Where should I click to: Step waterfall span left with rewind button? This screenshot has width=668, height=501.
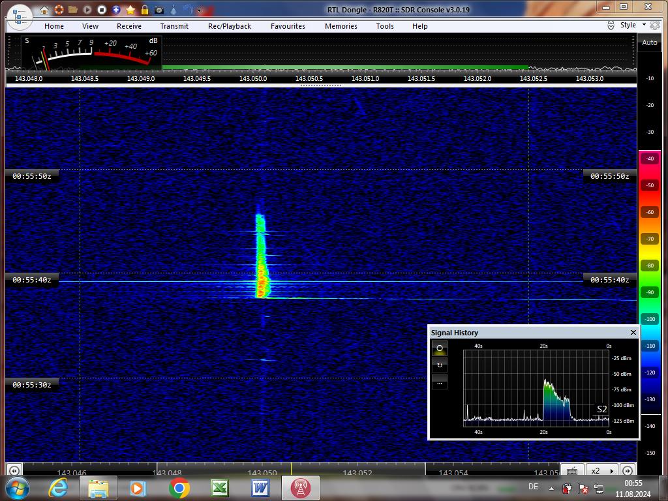pos(14,470)
